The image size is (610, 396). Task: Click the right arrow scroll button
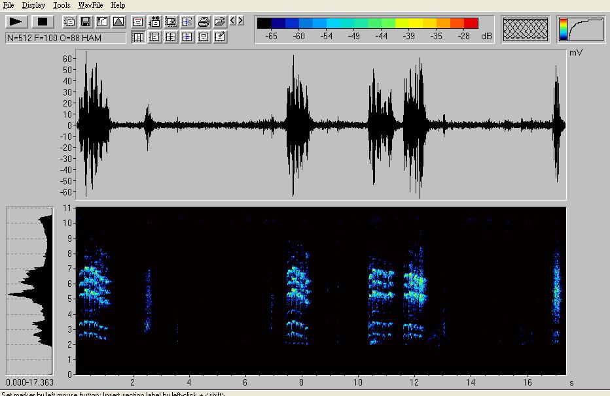click(x=240, y=21)
